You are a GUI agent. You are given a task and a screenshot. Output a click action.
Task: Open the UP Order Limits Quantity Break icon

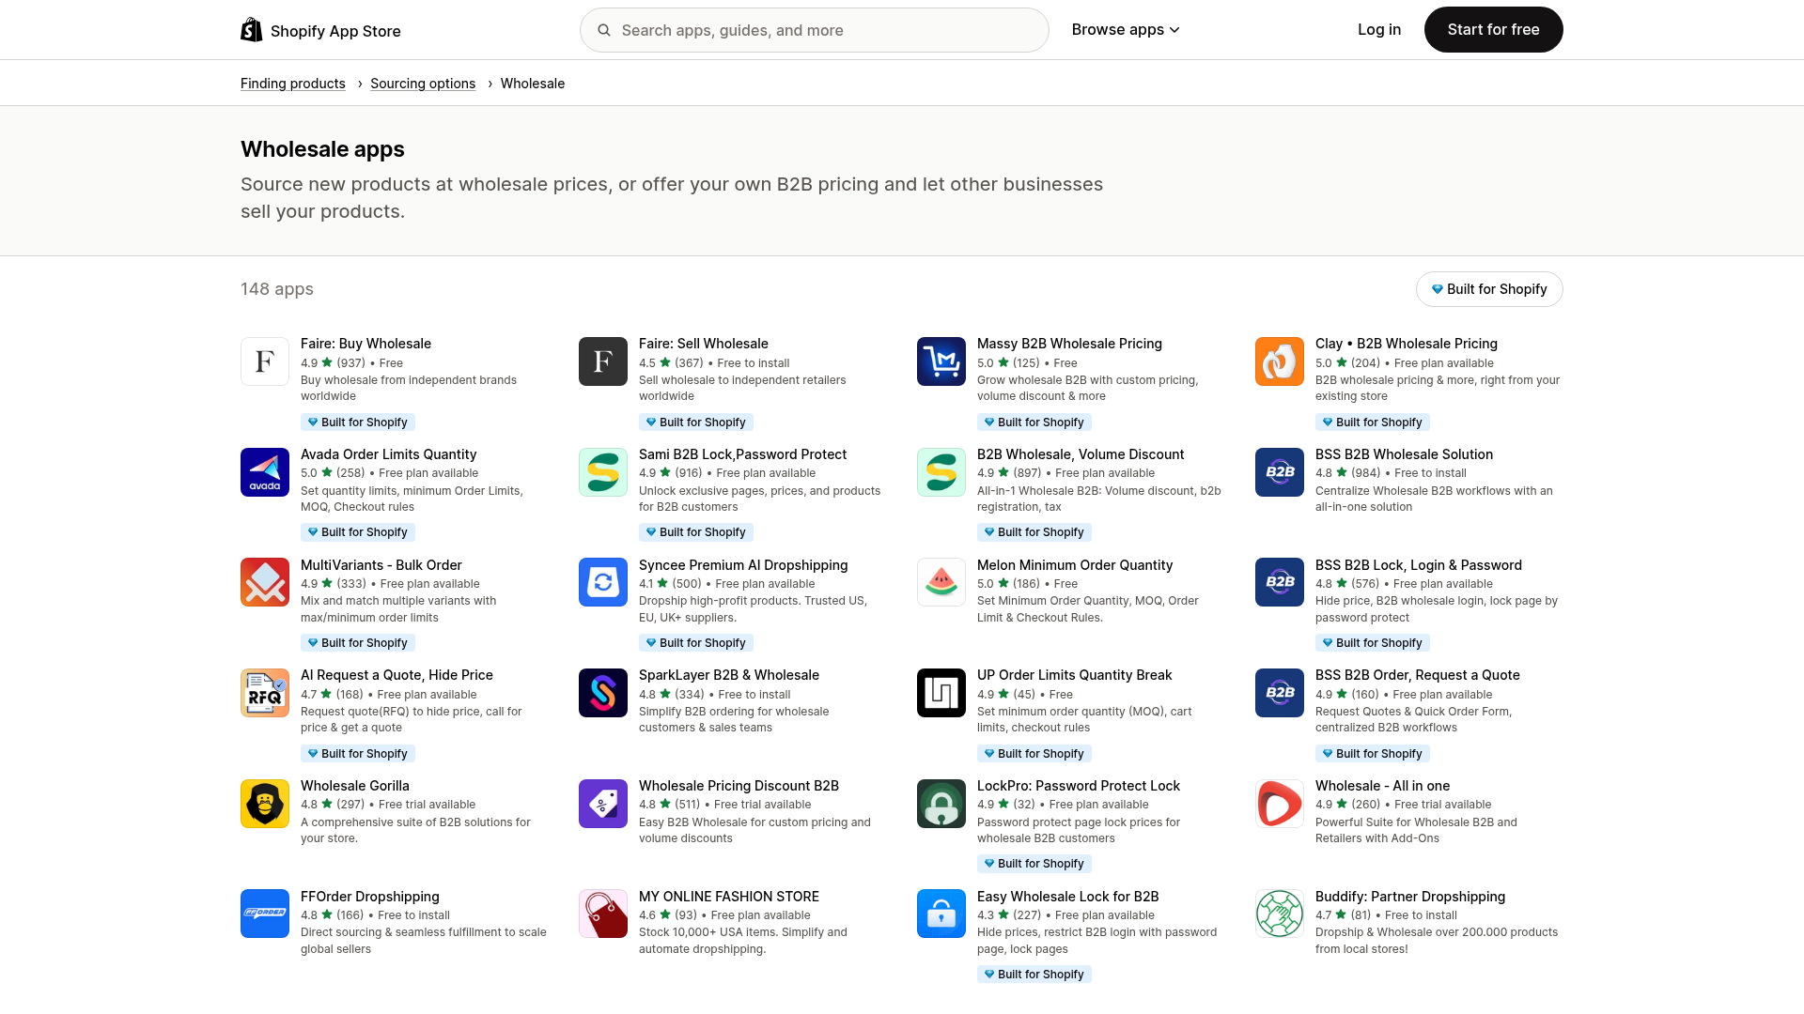tap(941, 693)
